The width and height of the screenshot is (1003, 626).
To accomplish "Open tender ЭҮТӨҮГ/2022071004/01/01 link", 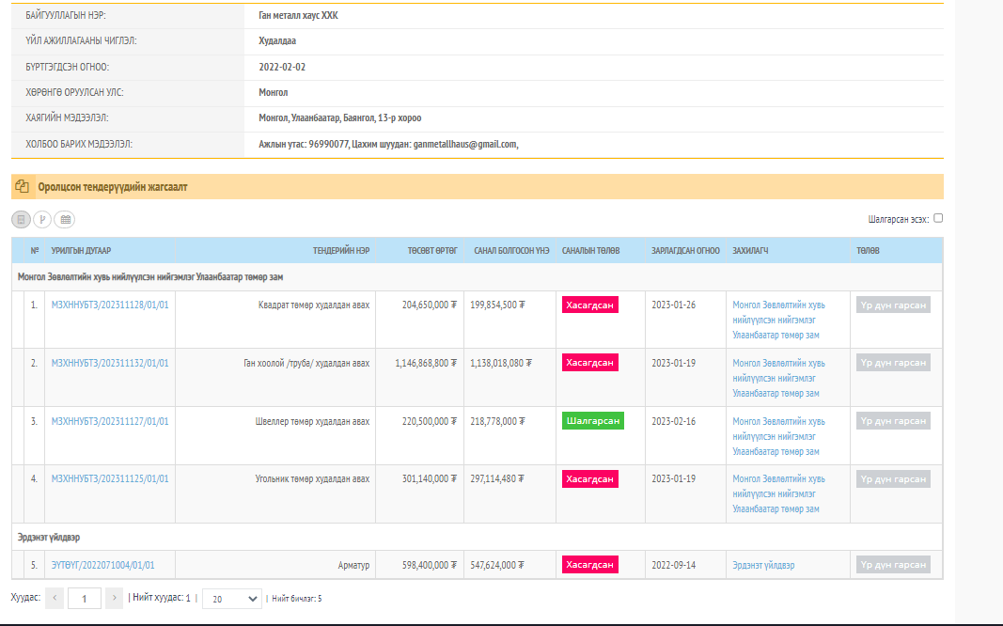I will point(102,565).
